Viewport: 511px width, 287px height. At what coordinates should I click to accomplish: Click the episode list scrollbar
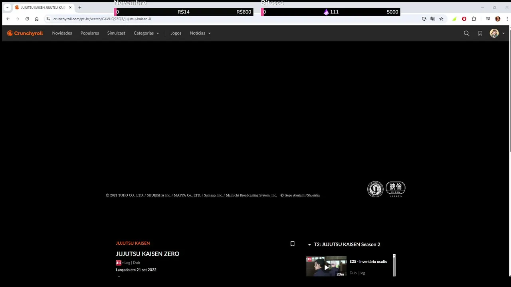pos(394,265)
